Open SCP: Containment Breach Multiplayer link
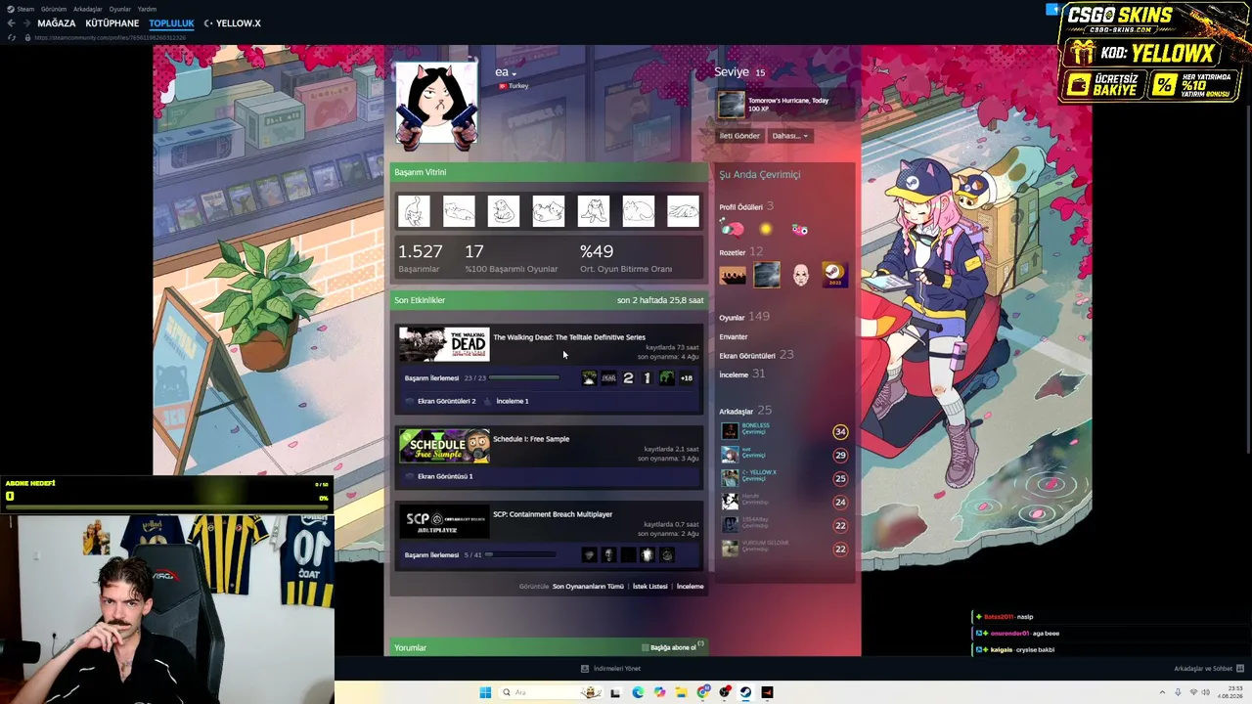1252x704 pixels. (553, 514)
